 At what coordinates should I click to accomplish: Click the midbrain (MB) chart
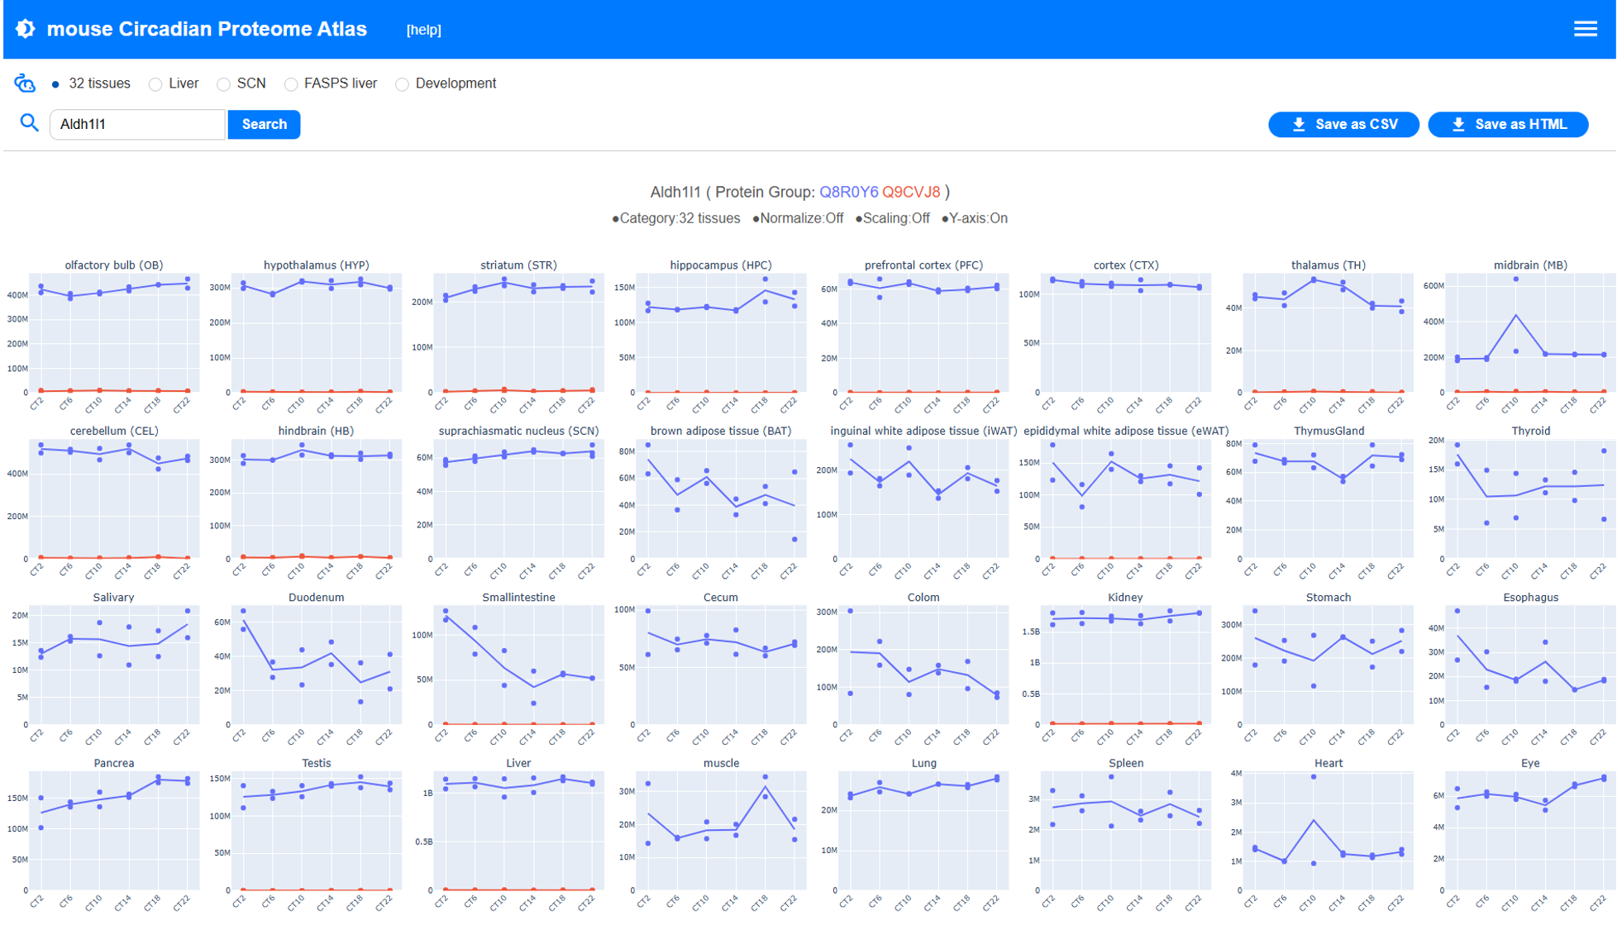(x=1529, y=332)
